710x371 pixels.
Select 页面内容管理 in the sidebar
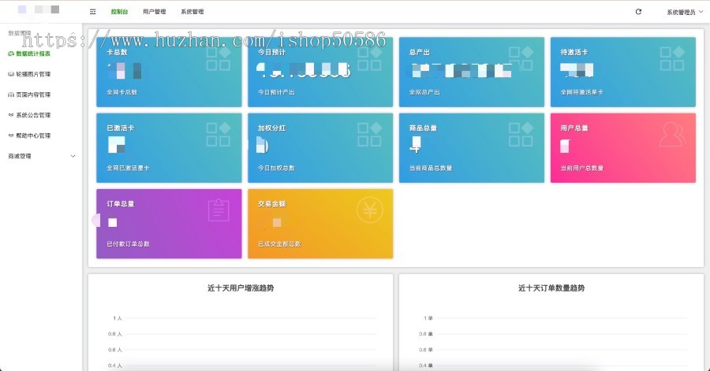33,95
